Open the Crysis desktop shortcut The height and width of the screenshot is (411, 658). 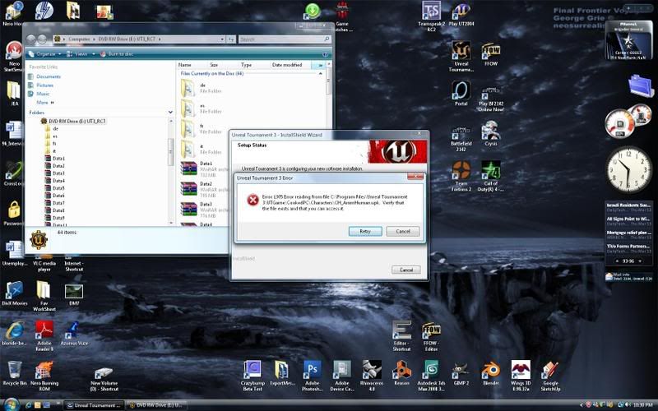(x=490, y=133)
